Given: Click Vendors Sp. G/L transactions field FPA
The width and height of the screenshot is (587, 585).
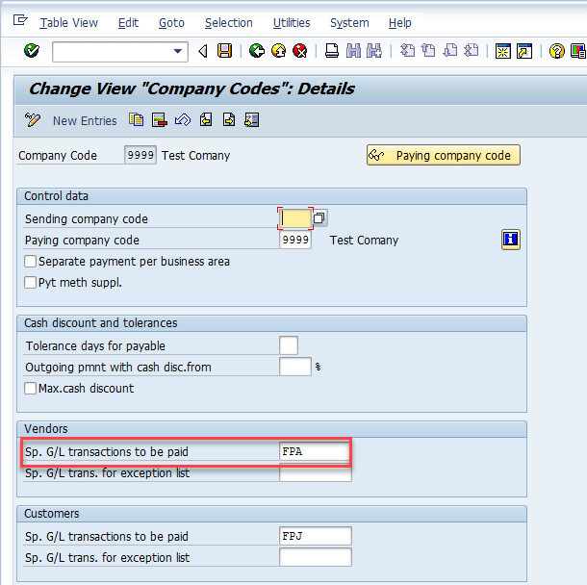Looking at the screenshot, I should point(315,451).
